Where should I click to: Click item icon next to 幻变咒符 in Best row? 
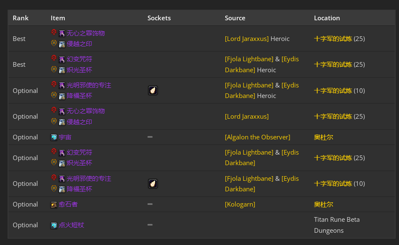tap(62, 60)
